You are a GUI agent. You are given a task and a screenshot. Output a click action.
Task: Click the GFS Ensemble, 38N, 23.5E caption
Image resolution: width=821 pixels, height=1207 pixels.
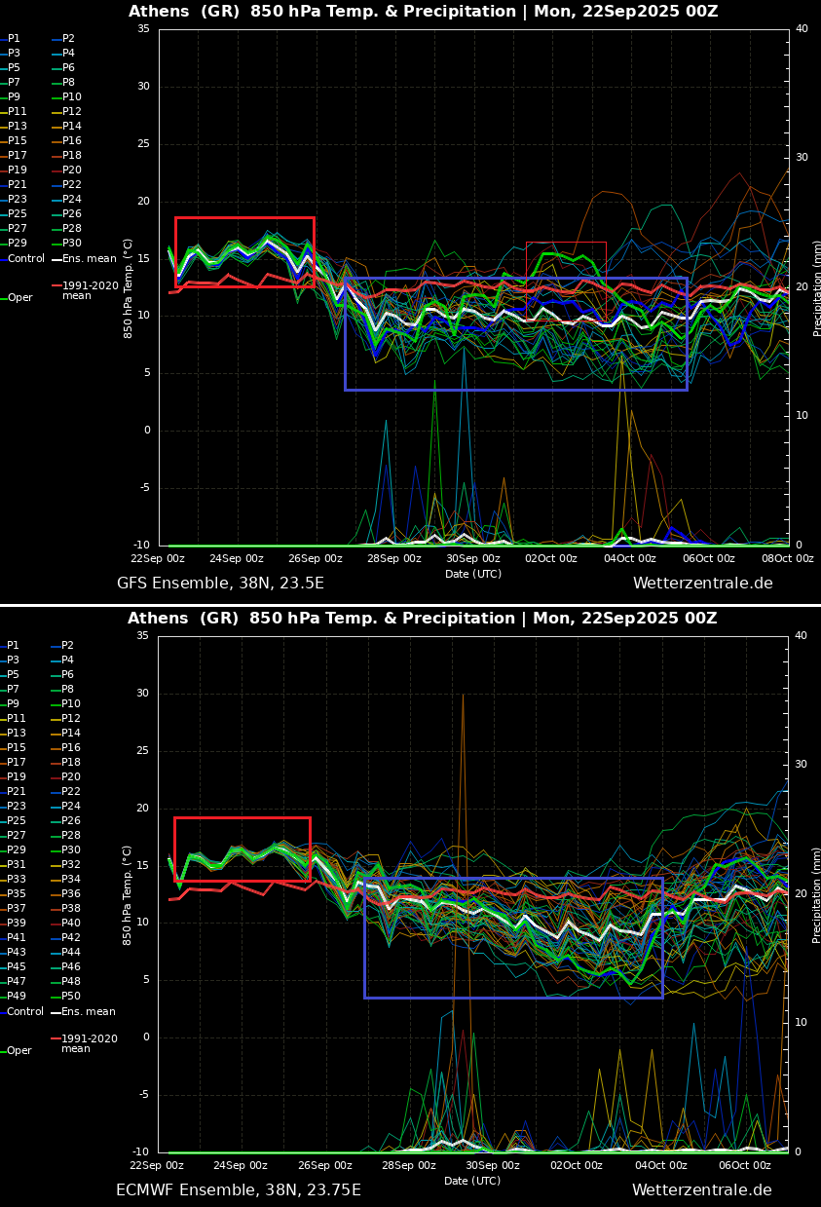click(x=220, y=584)
